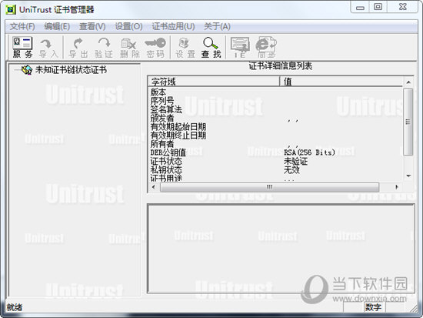Open the 关于(A) menu
Screen dimensions: 423x318
[x=217, y=26]
